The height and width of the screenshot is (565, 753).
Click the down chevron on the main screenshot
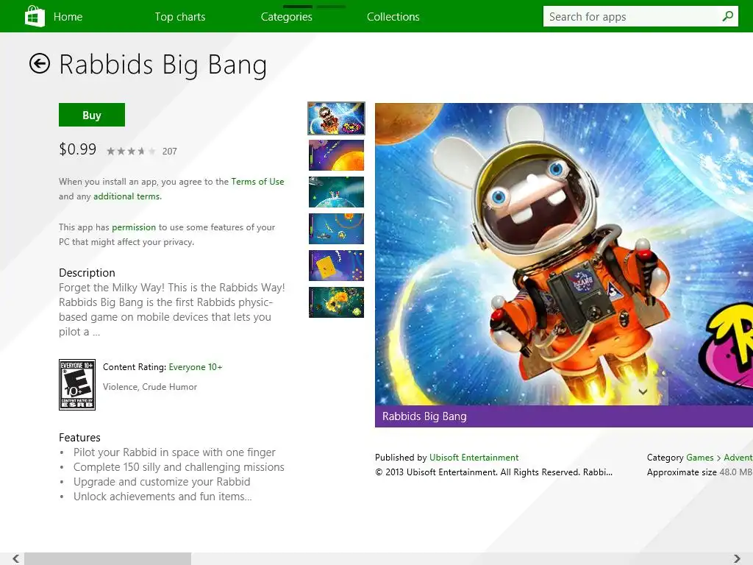tap(643, 391)
